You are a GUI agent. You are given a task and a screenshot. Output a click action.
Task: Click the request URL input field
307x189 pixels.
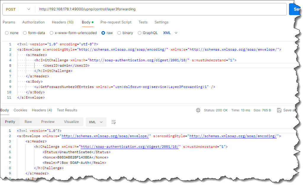160,9
